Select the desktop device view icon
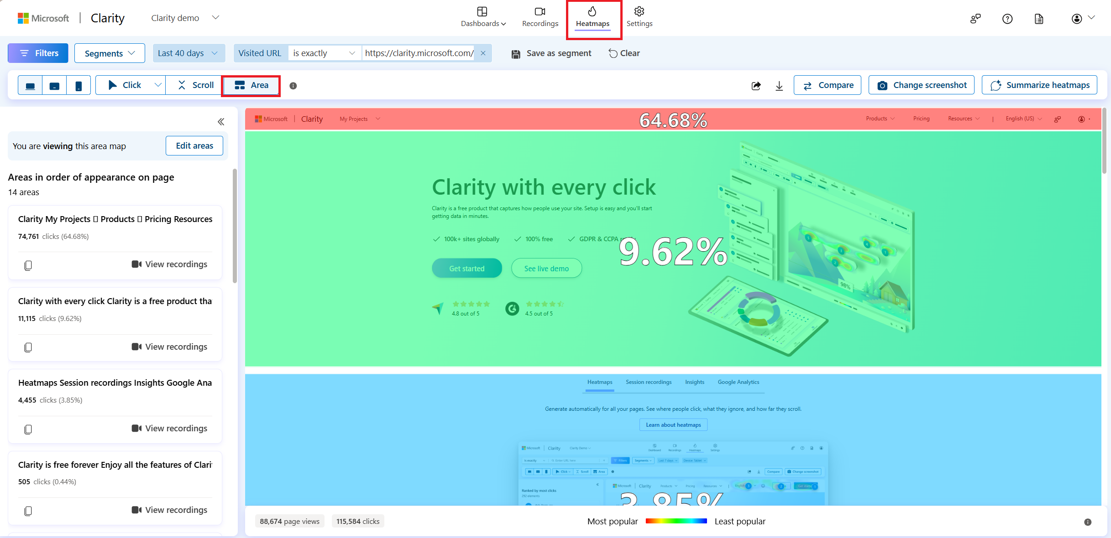 point(30,85)
